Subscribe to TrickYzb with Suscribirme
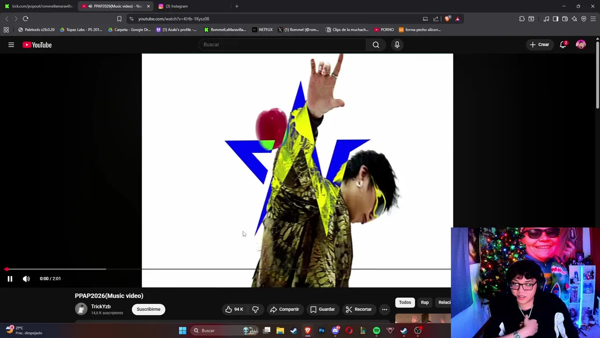Screen dimensions: 600x338 point(149,309)
